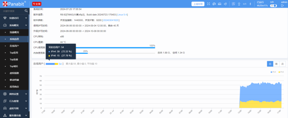Image resolution: width=288 pixels, height=118 pixels.
Task: Click the 专业版 edition badge
Action: pos(37,4)
